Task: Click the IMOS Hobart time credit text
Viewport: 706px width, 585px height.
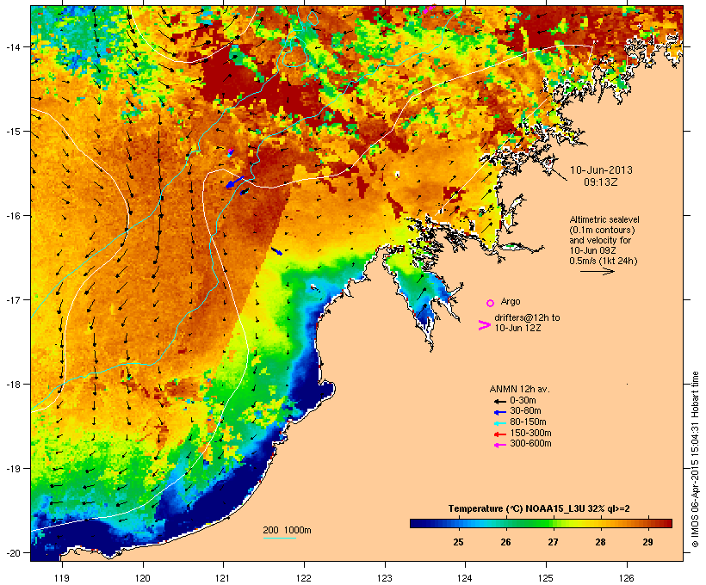Action: [x=695, y=459]
